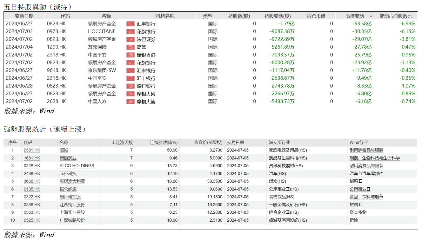Screen dimensions: 422x241
Task: Open the 3668.HK stock code link
Action: click(x=32, y=181)
